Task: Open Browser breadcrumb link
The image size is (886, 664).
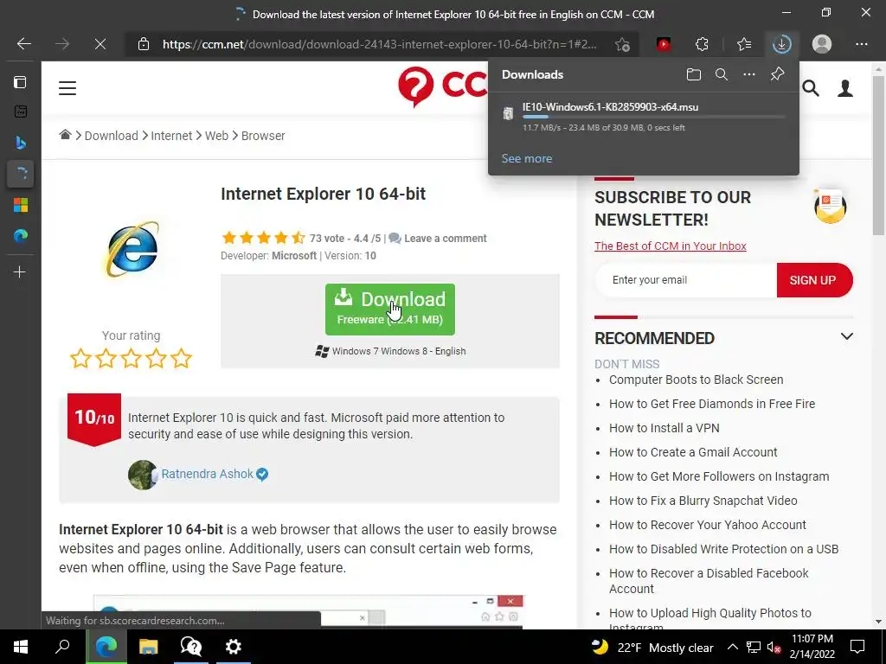Action: click(x=263, y=136)
